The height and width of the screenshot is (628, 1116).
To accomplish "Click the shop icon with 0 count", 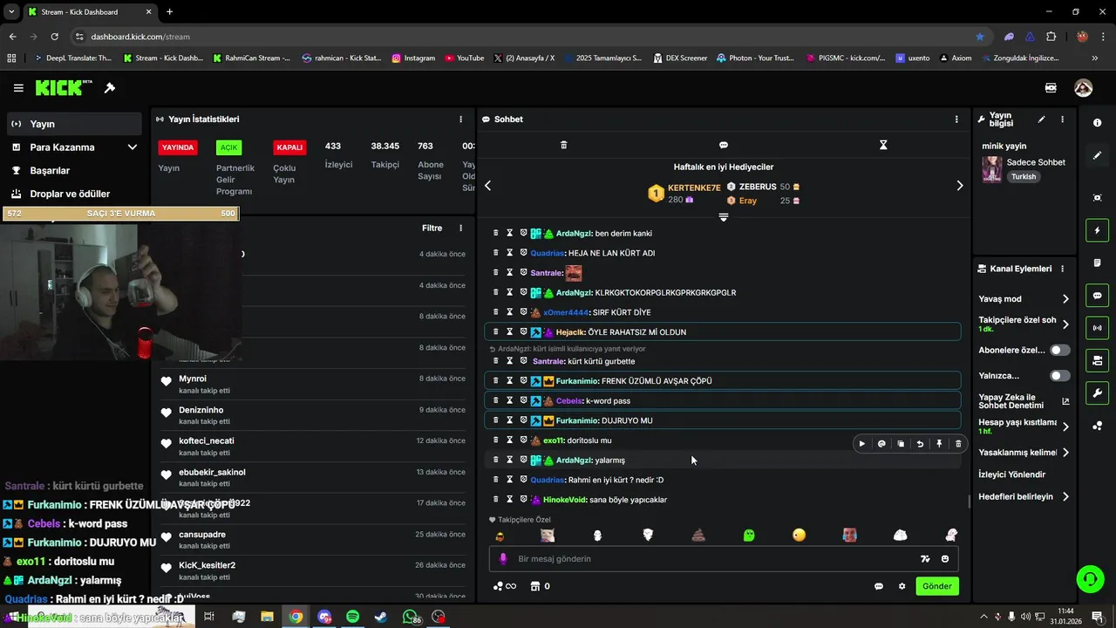I will pos(541,586).
